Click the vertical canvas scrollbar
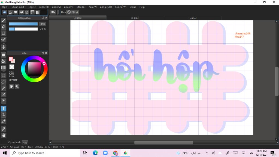The width and height of the screenshot is (279, 157). (277, 81)
